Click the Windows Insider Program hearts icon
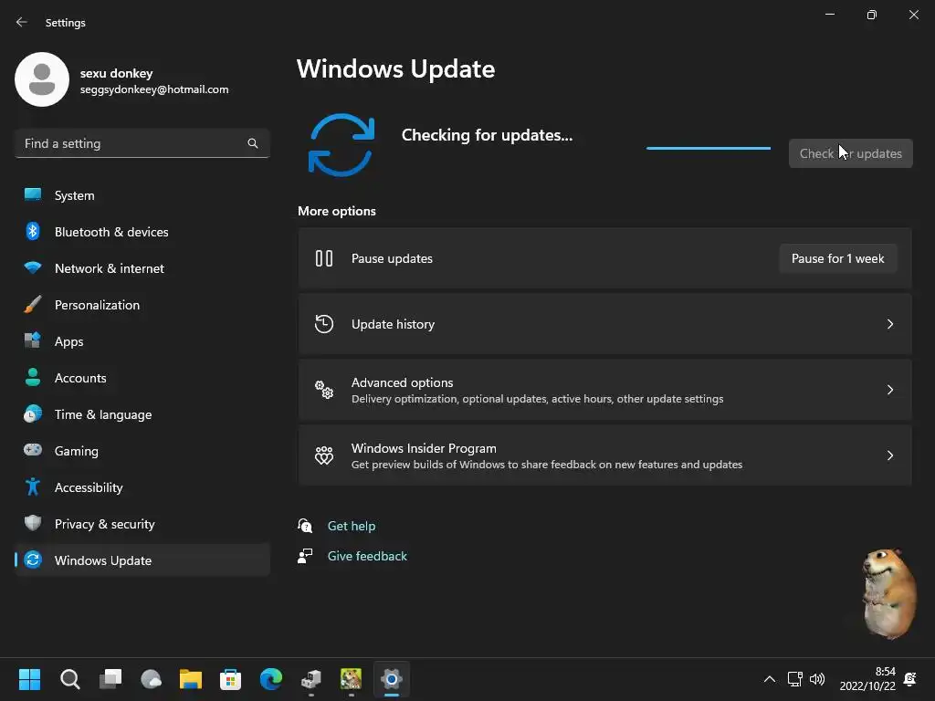935x701 pixels. [x=324, y=455]
